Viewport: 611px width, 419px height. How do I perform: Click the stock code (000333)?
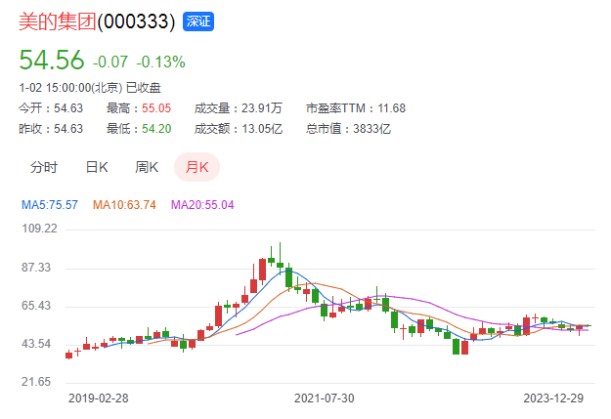pos(136,21)
